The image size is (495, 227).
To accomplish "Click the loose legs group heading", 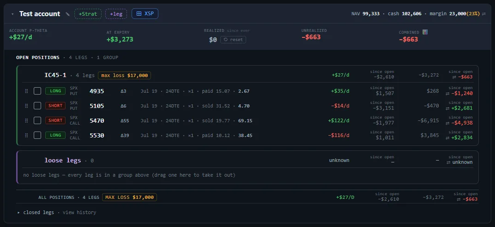I will 62,160.
